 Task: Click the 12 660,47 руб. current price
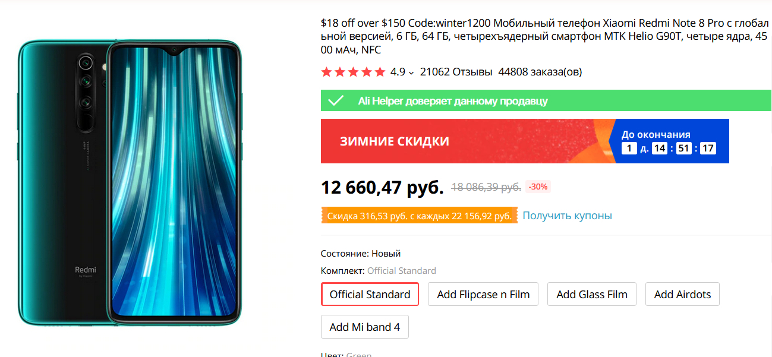coord(382,188)
